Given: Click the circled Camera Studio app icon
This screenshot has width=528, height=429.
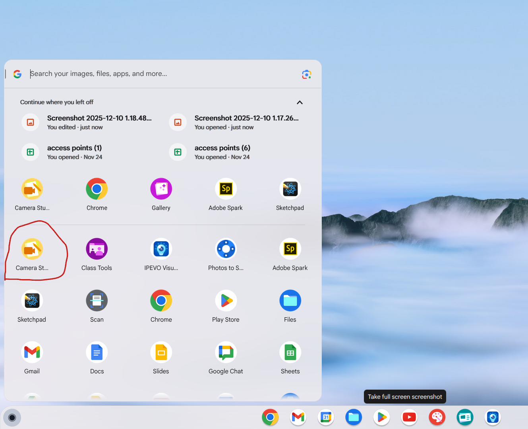Looking at the screenshot, I should coord(32,249).
